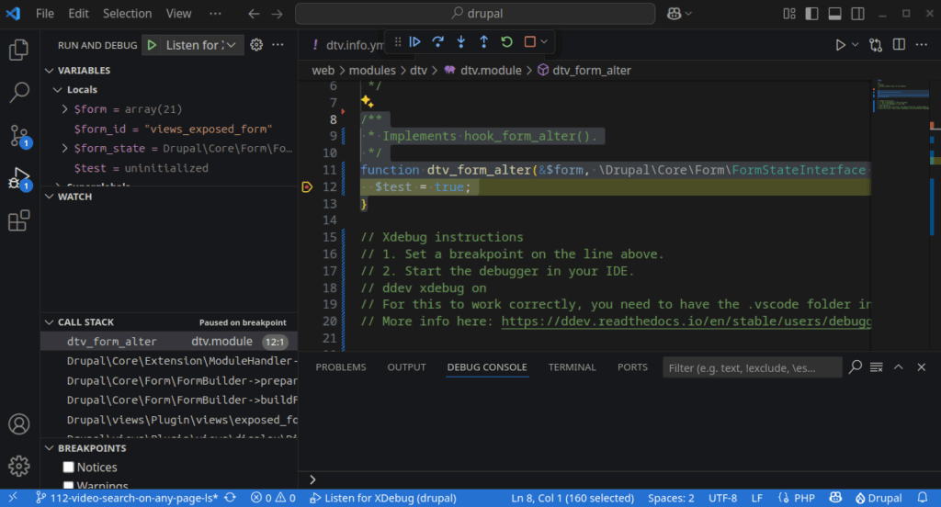This screenshot has width=941, height=507.
Task: Select the ModuleHandler call stack frame
Action: pos(169,361)
